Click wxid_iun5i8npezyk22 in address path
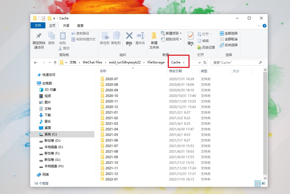 click(125, 62)
